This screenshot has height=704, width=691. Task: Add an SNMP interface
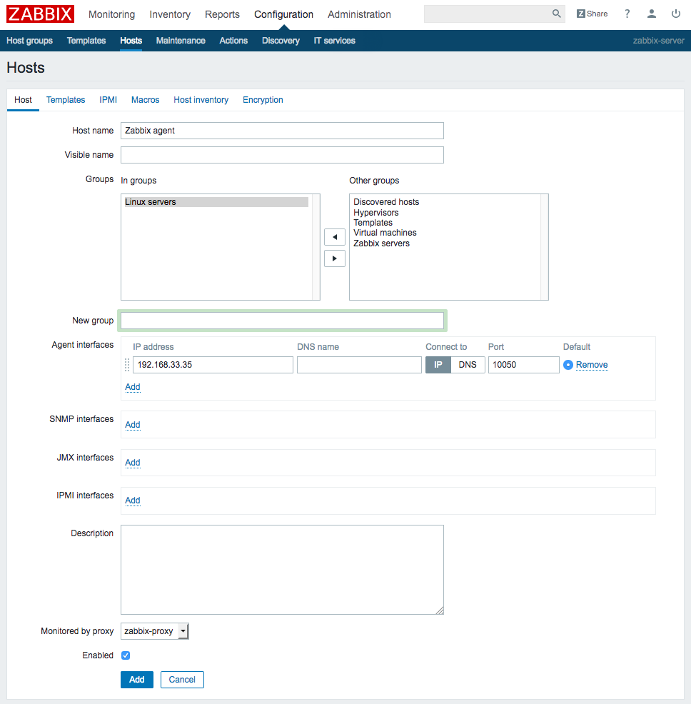coord(133,425)
